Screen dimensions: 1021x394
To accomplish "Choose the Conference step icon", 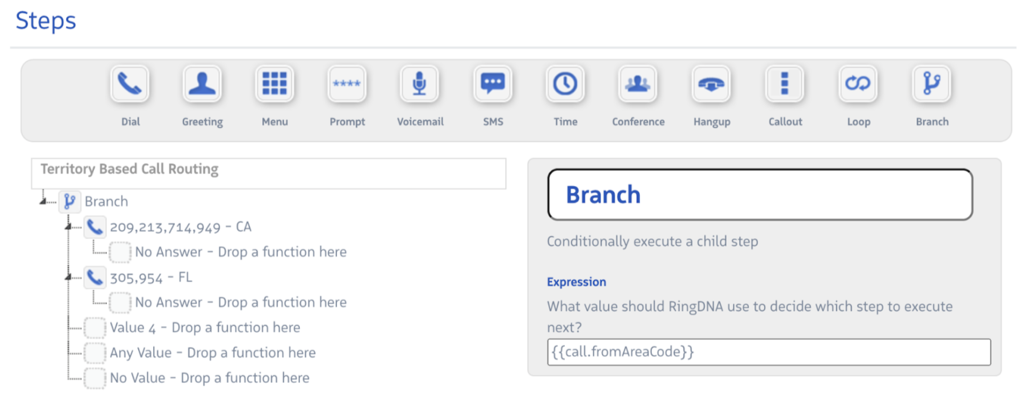I will click(638, 84).
